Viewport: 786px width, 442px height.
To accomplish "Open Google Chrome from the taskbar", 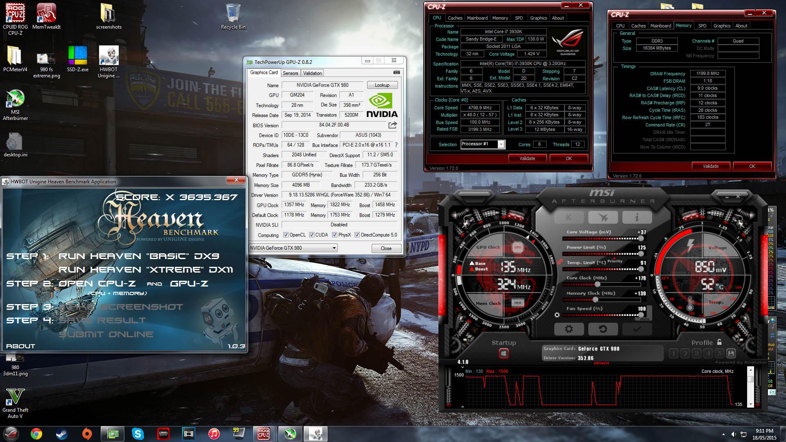I will coord(36,434).
